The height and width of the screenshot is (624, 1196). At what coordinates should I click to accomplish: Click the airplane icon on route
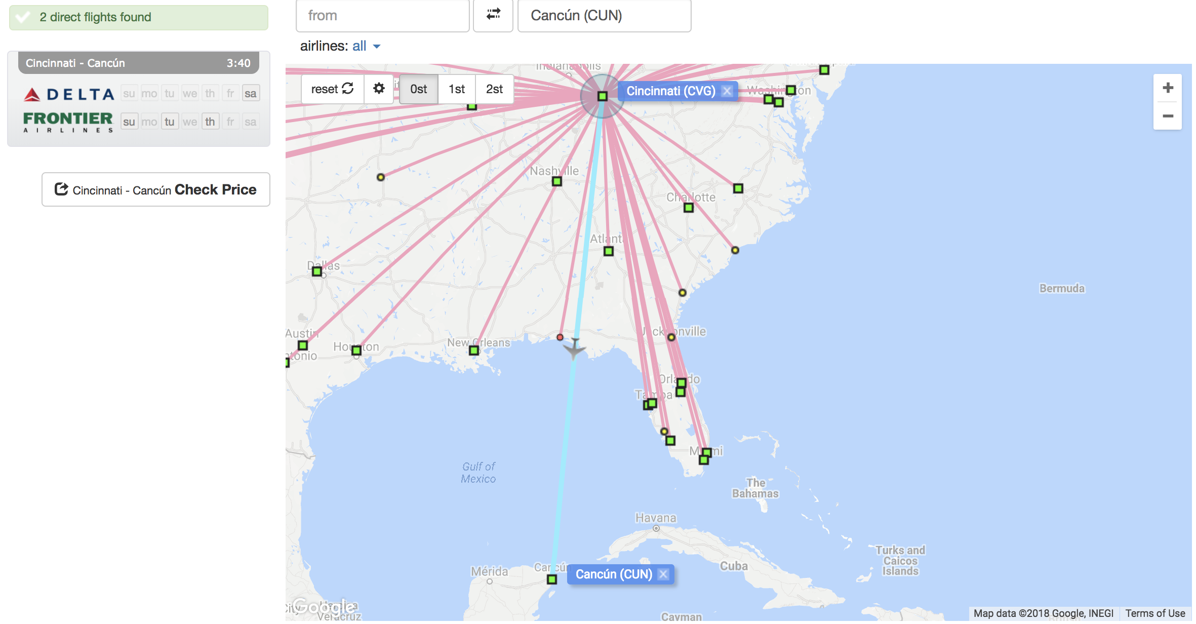574,348
